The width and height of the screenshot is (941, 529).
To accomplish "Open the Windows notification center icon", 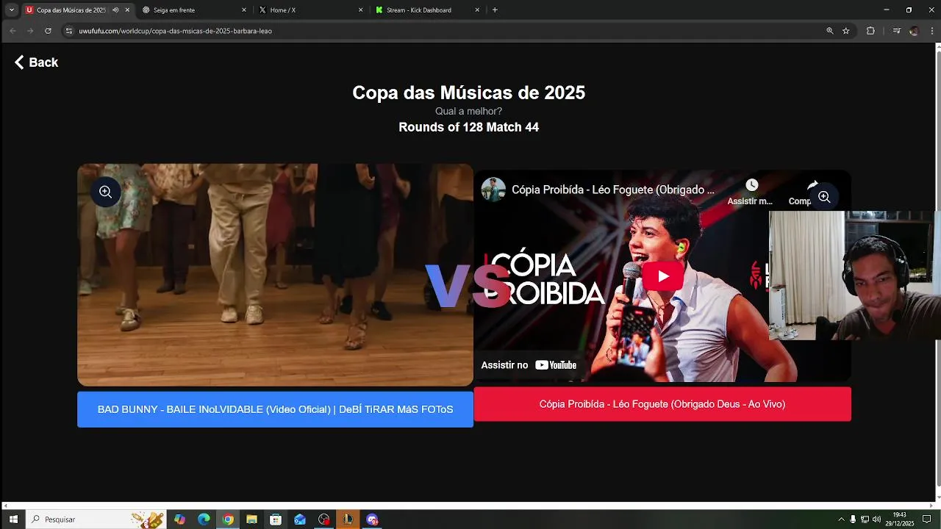I will click(x=926, y=519).
